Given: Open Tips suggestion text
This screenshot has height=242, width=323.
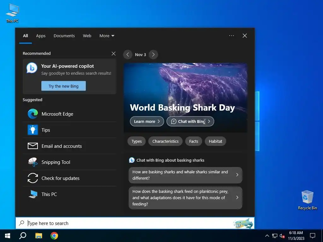Looking at the screenshot, I should click(46, 130).
